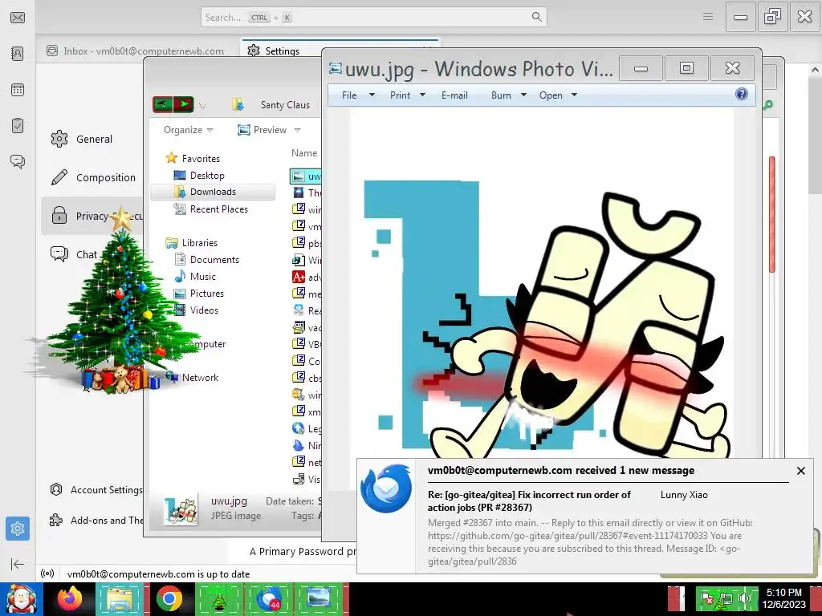Select Documents library in Explorer
Viewport: 822px width, 616px height.
206,259
